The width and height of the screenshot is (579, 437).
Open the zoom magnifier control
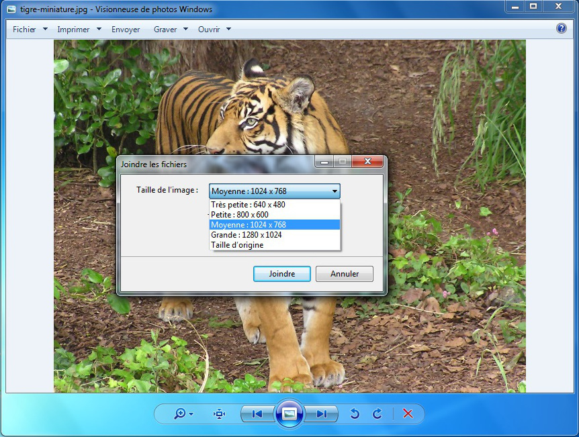[x=180, y=414]
